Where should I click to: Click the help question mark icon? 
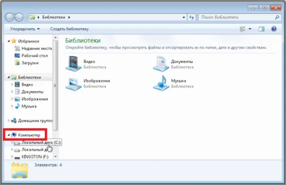coord(274,29)
